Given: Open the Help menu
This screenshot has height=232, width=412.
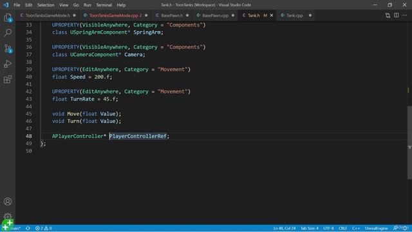Looking at the screenshot, I should [x=121, y=5].
